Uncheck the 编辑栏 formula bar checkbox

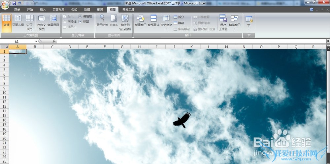pyautogui.click(x=80, y=16)
